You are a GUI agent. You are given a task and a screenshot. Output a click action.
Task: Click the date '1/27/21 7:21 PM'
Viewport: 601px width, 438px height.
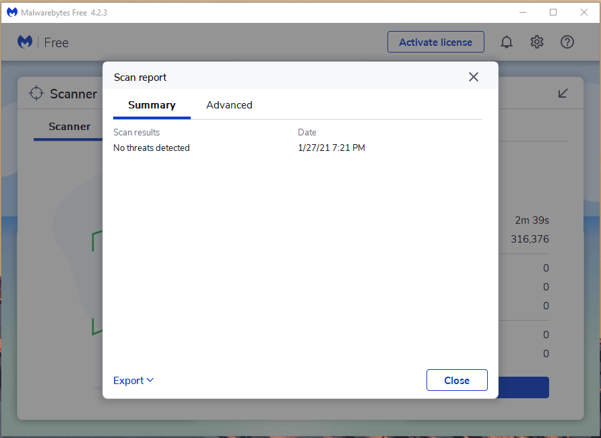(x=331, y=148)
